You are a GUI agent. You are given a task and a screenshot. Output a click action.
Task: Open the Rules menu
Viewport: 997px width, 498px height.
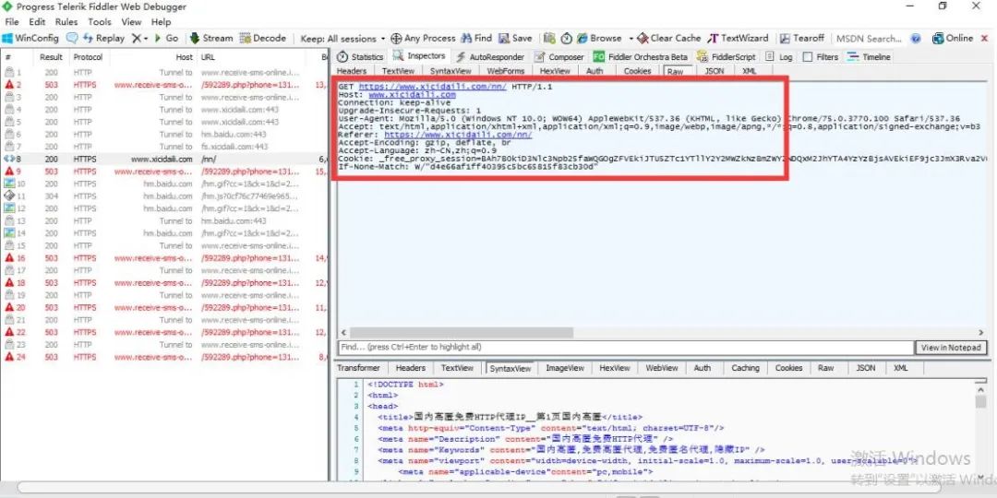pos(66,21)
